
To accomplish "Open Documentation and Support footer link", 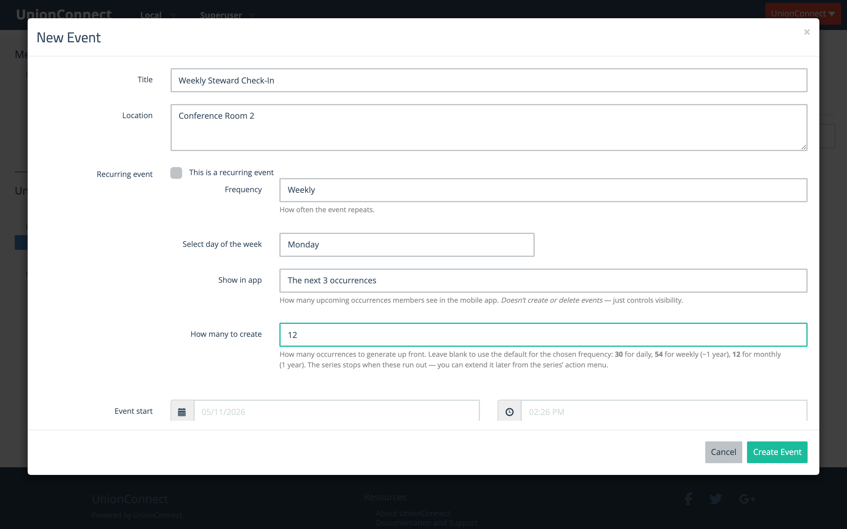I will pyautogui.click(x=427, y=522).
